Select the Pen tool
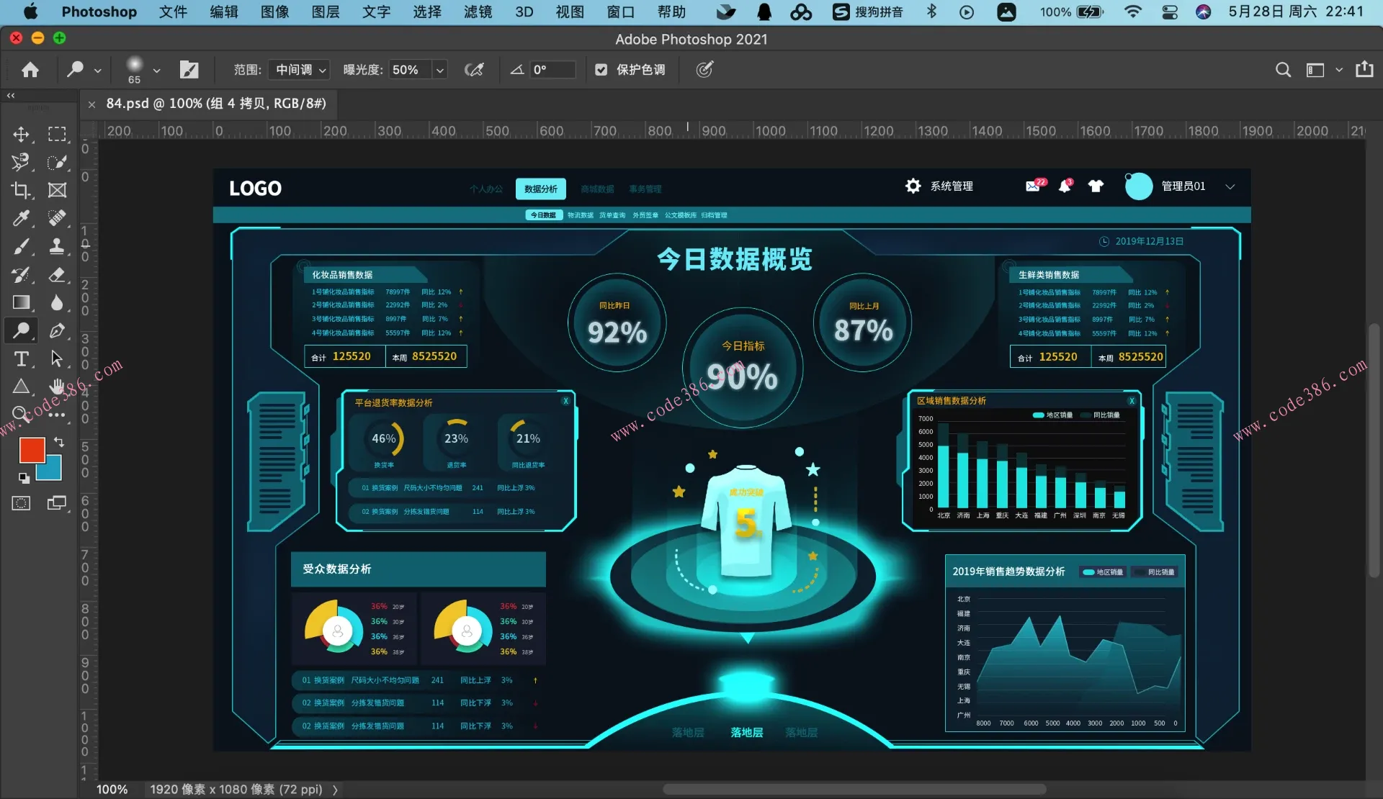The width and height of the screenshot is (1383, 799). 56,330
